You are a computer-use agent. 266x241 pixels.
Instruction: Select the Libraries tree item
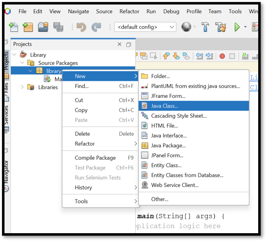(48, 87)
